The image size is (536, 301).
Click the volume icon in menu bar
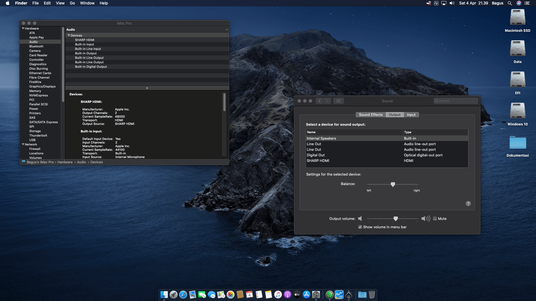click(452, 3)
